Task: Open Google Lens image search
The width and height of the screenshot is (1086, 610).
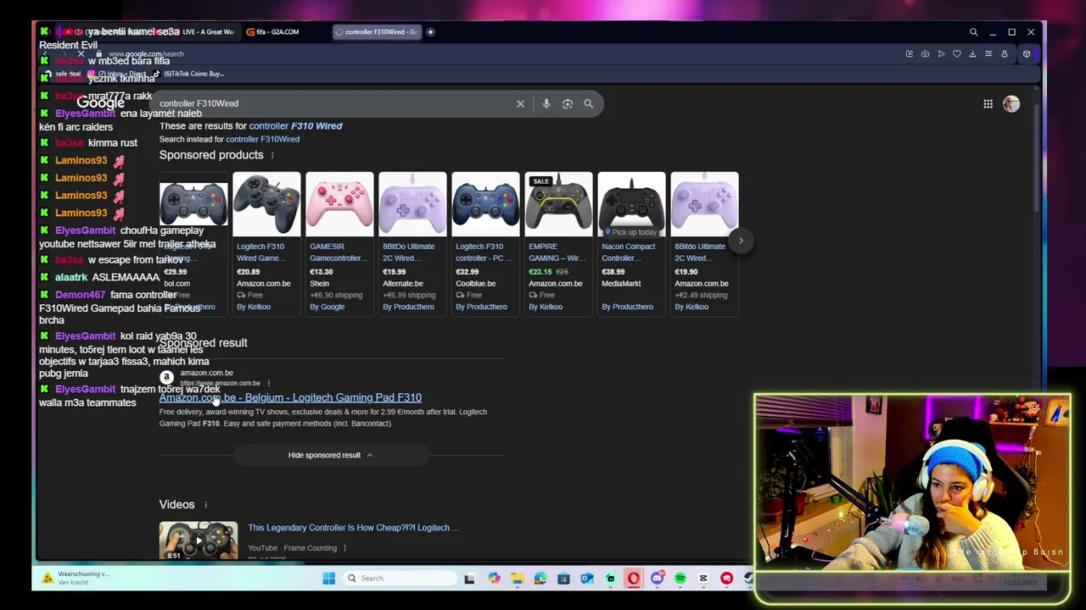Action: tap(568, 103)
